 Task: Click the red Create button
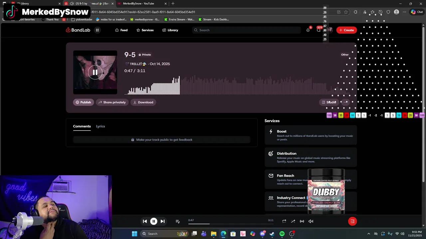[346, 30]
